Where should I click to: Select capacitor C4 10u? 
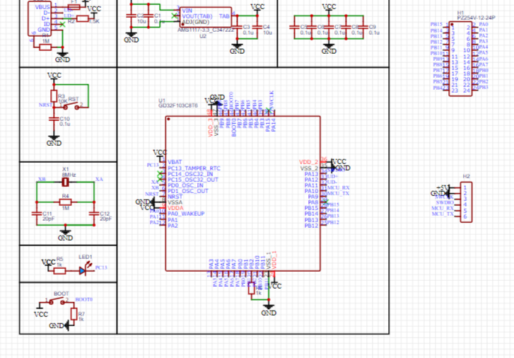point(257,27)
